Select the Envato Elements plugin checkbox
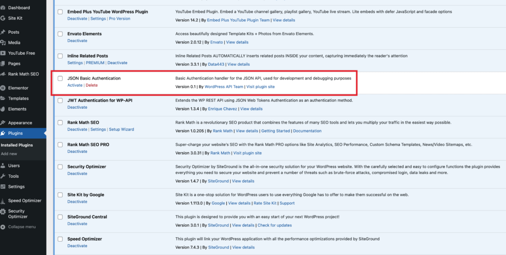The width and height of the screenshot is (506, 255). 60,34
